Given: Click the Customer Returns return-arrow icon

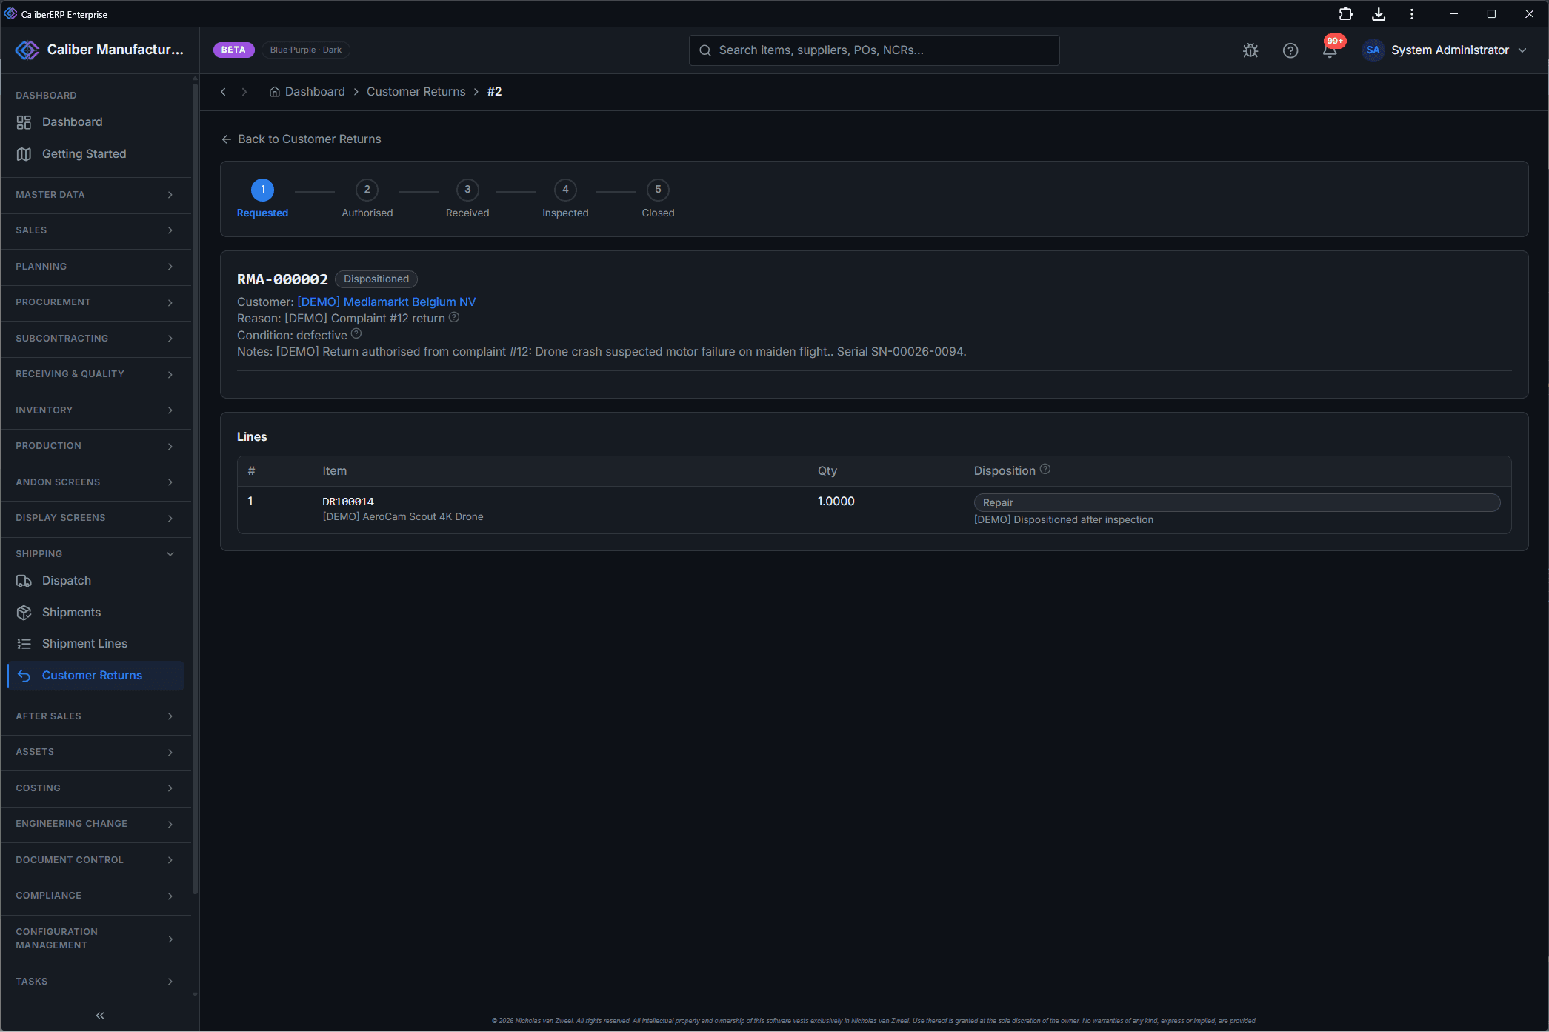Looking at the screenshot, I should pos(24,676).
